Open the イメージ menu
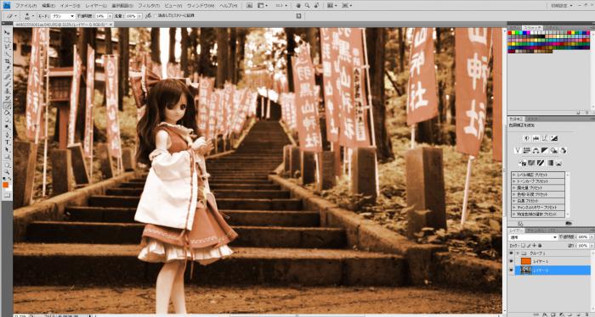This screenshot has height=317, width=595. coord(71,6)
